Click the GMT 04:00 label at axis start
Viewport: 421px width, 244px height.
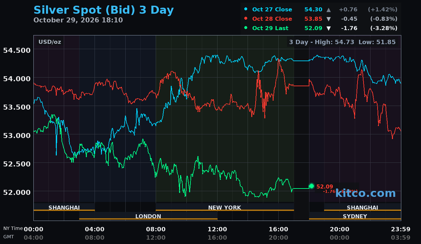coord(33,238)
